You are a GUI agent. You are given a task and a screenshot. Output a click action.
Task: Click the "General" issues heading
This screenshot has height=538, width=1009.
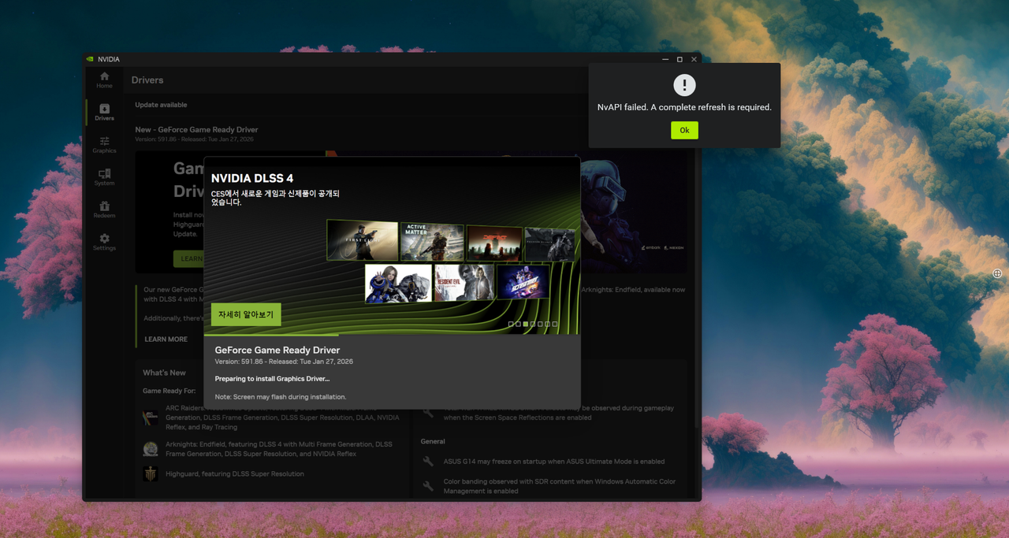433,442
